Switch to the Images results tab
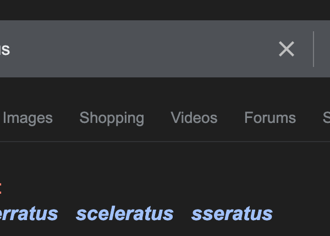Screen dimensions: 330x236 [28, 118]
